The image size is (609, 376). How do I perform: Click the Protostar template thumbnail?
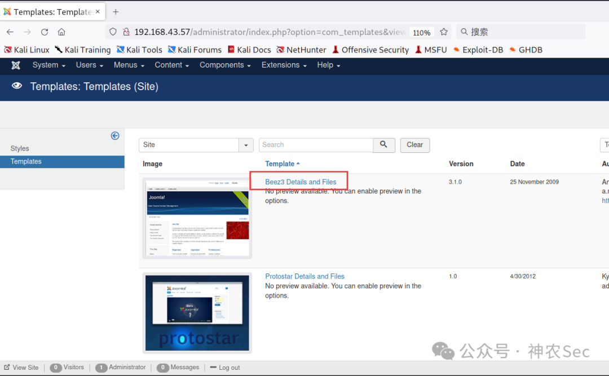pos(197,313)
